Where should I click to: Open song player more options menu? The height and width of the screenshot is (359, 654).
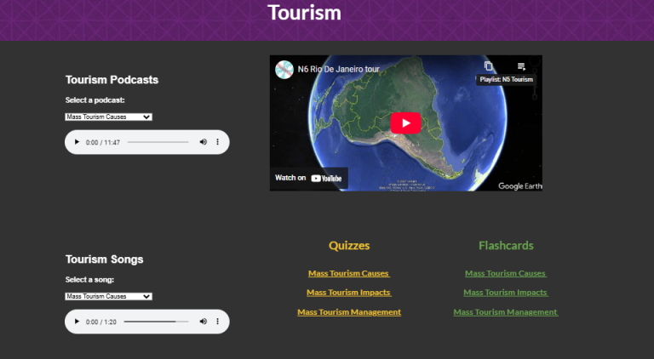tap(217, 322)
